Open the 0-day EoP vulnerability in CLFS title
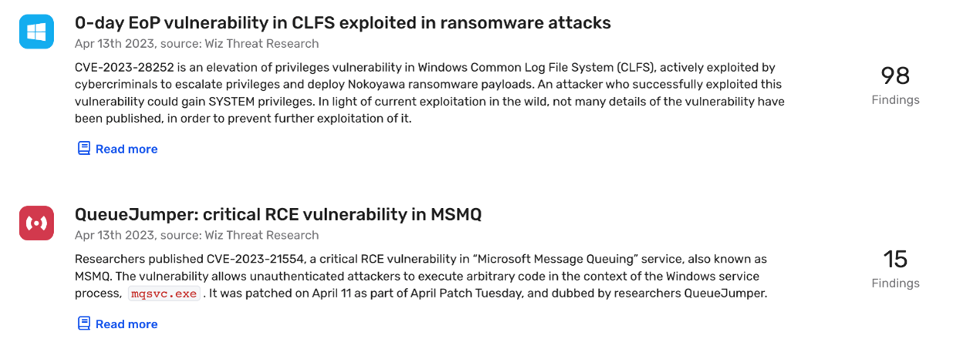The image size is (953, 359). [x=343, y=23]
